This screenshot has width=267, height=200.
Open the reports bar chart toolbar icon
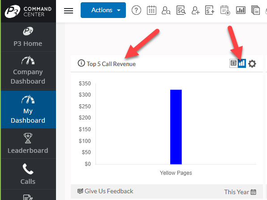point(241,10)
